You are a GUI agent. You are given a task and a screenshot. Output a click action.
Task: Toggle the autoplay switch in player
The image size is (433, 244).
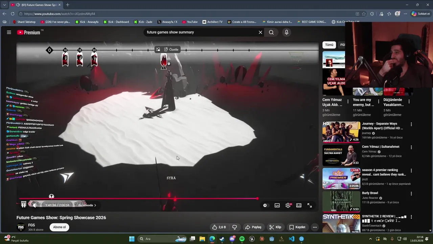pyautogui.click(x=265, y=205)
